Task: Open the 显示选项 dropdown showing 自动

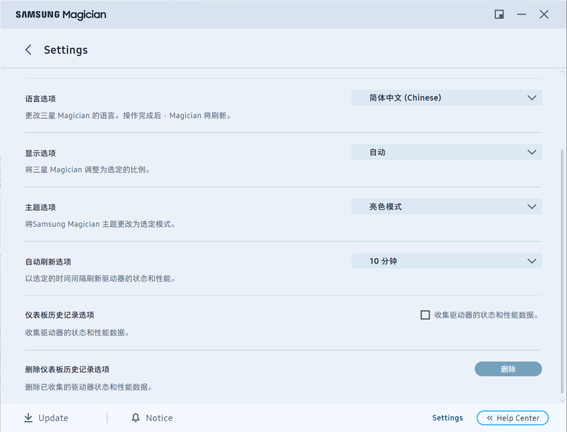Action: [446, 152]
